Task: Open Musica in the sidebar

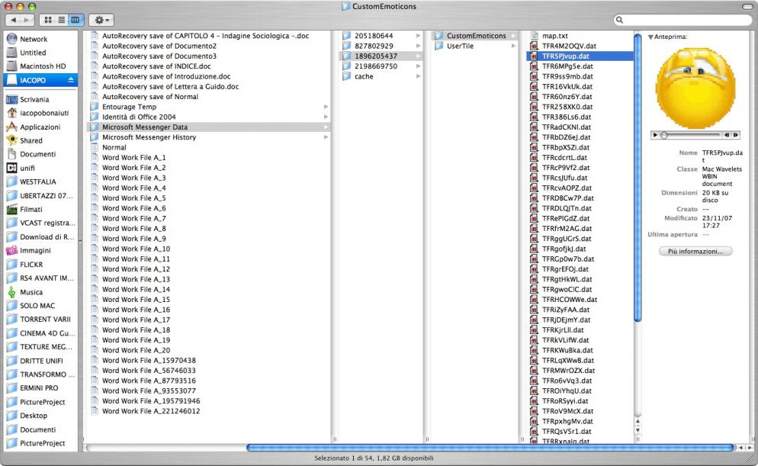Action: pos(31,292)
